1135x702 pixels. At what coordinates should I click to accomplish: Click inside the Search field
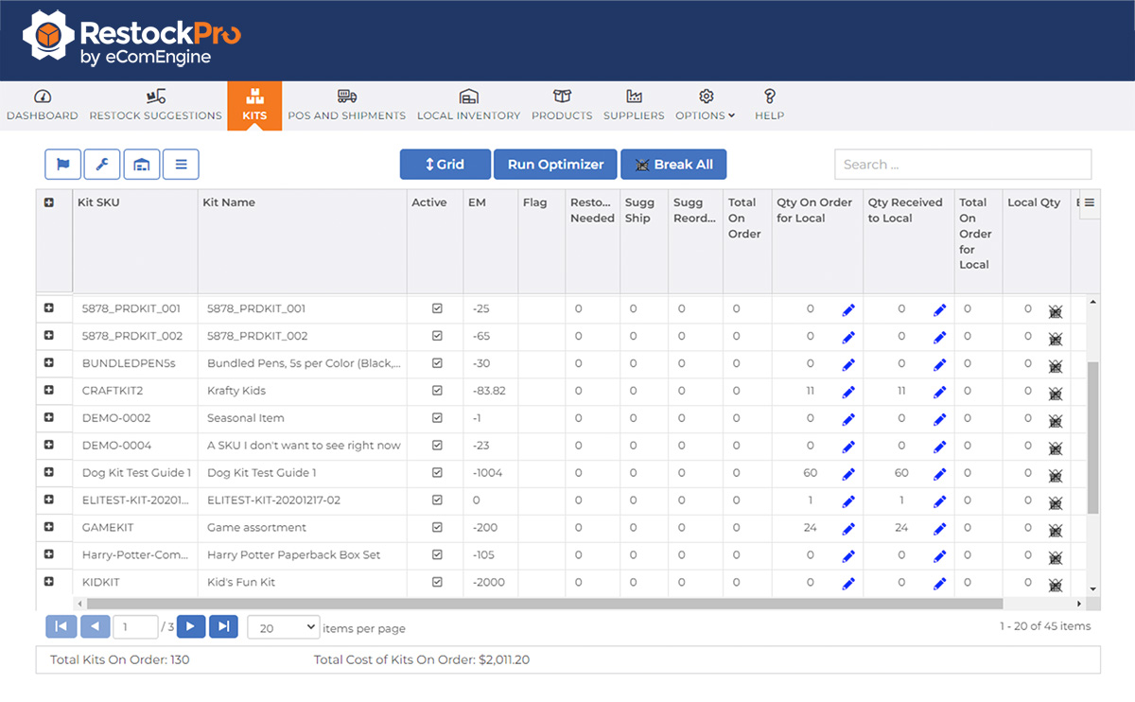[x=962, y=164]
